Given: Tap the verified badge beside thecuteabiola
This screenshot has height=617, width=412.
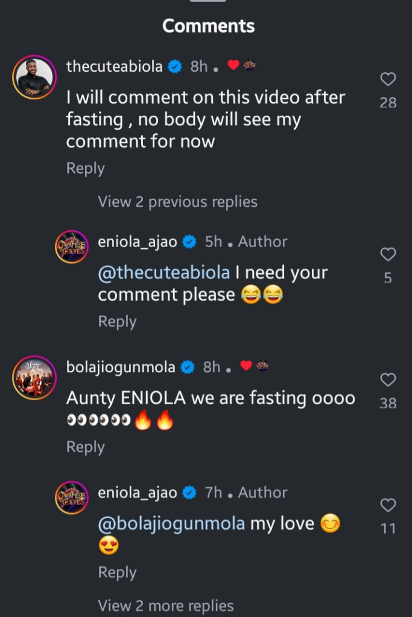Looking at the screenshot, I should (x=175, y=67).
